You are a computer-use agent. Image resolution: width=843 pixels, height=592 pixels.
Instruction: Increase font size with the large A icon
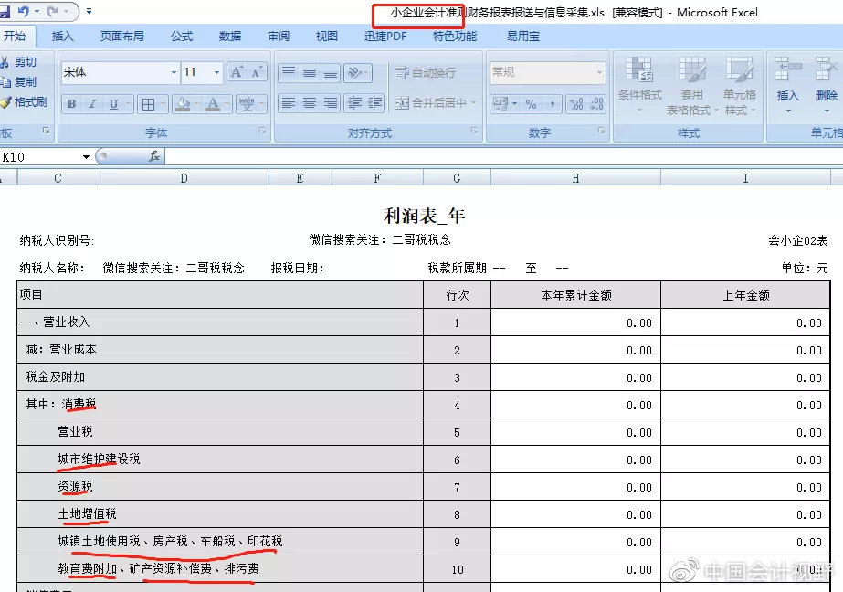tap(237, 72)
